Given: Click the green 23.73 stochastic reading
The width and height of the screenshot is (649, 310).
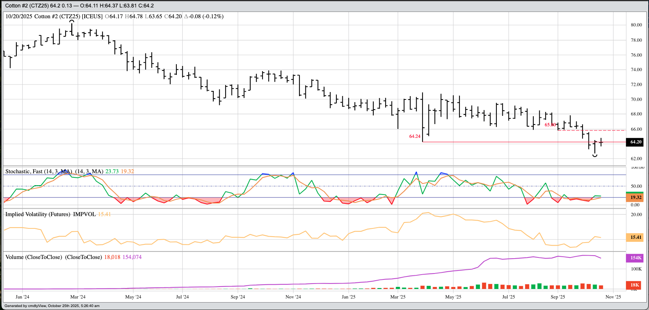Looking at the screenshot, I should pos(112,171).
